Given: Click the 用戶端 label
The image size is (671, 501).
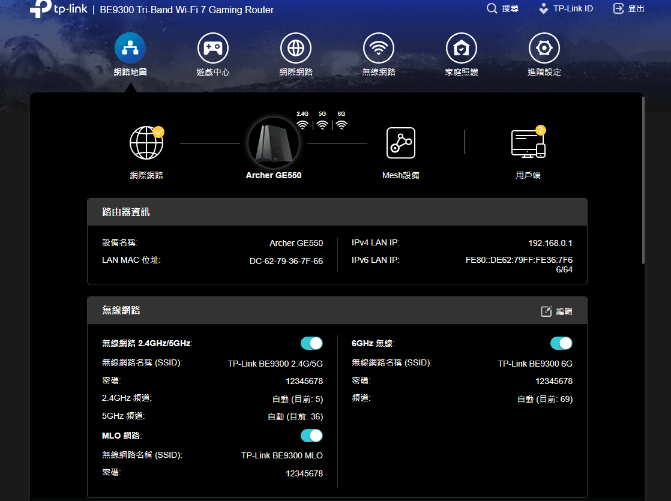Looking at the screenshot, I should [x=528, y=175].
